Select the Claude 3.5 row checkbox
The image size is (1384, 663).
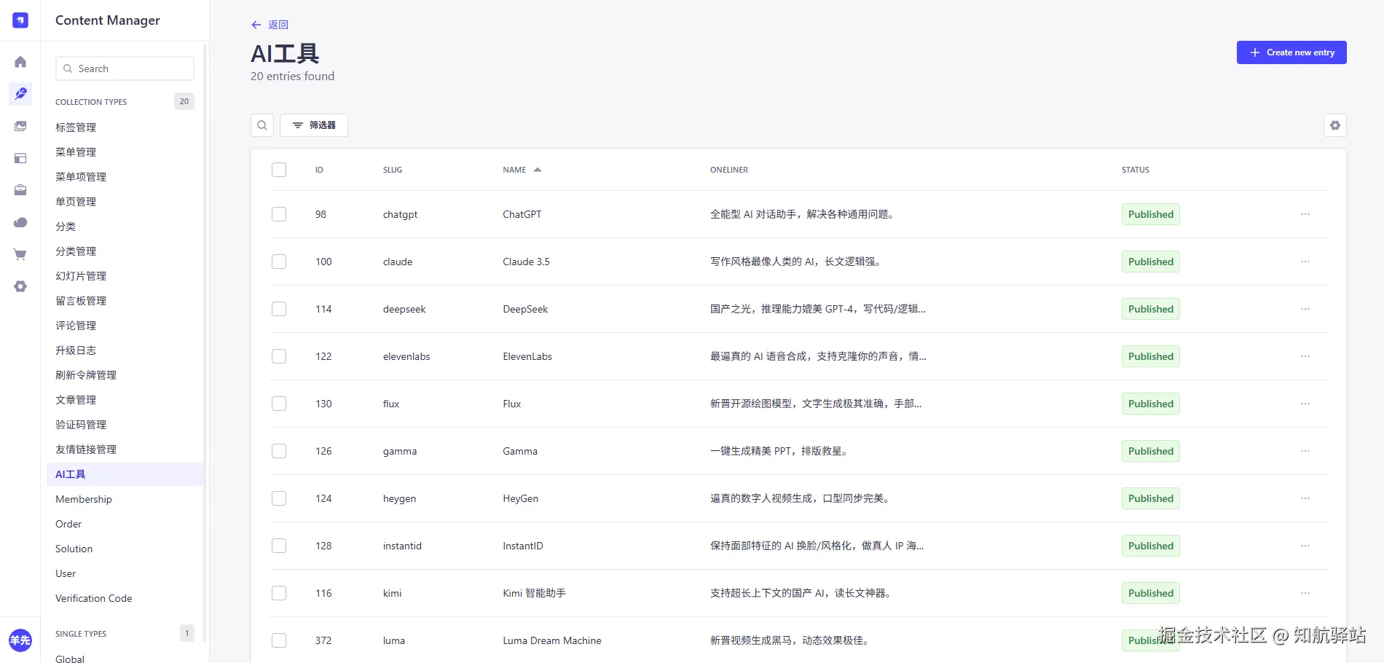279,262
